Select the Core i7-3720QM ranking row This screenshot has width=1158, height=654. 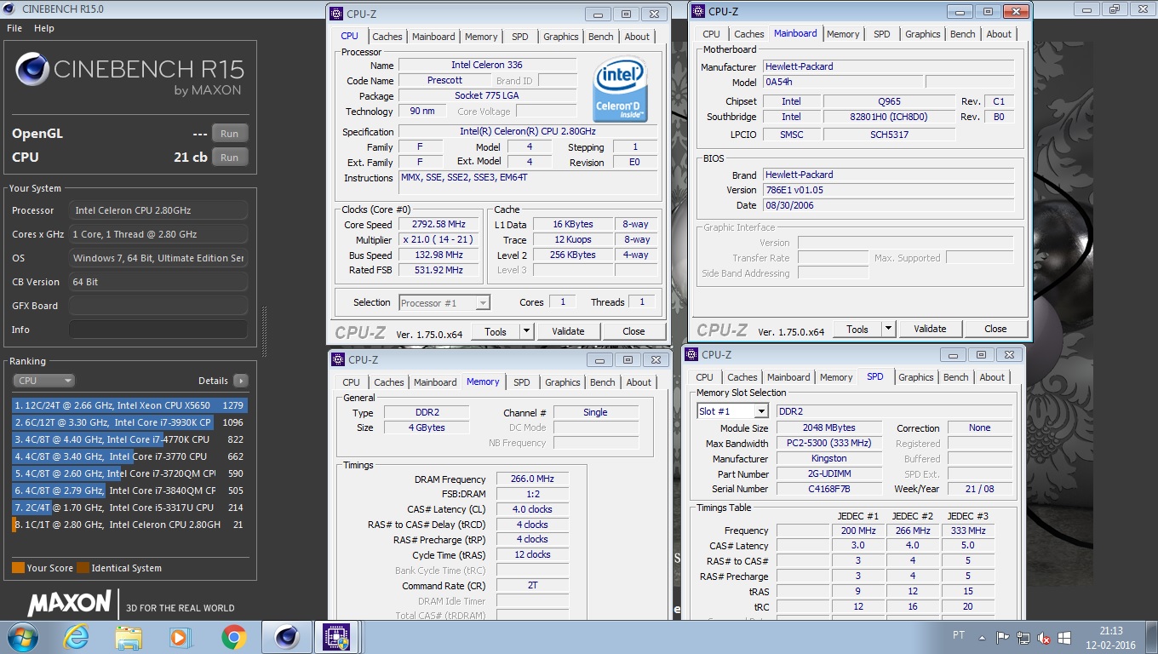pos(129,473)
